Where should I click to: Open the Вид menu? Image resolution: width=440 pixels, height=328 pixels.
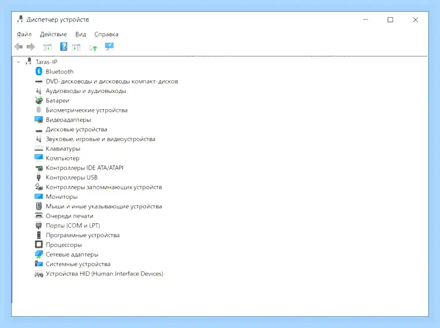click(x=81, y=34)
